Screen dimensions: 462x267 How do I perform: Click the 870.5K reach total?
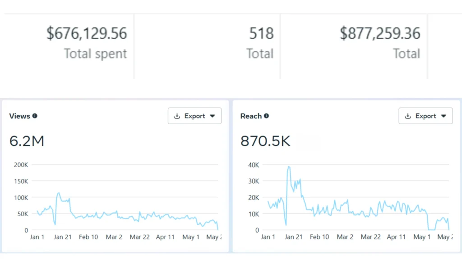click(265, 141)
